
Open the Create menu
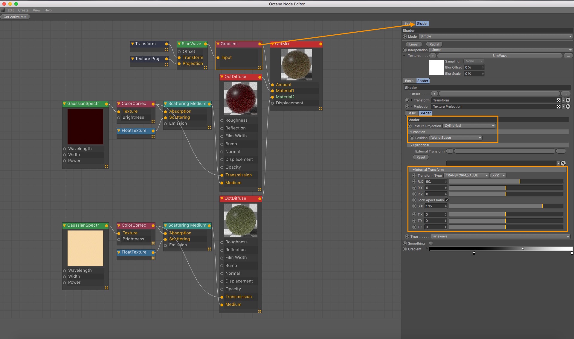pyautogui.click(x=23, y=10)
